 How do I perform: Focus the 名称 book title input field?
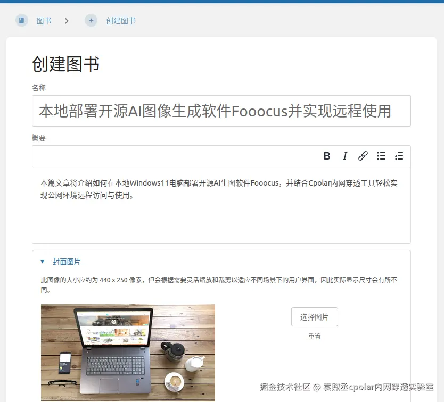[x=221, y=111]
